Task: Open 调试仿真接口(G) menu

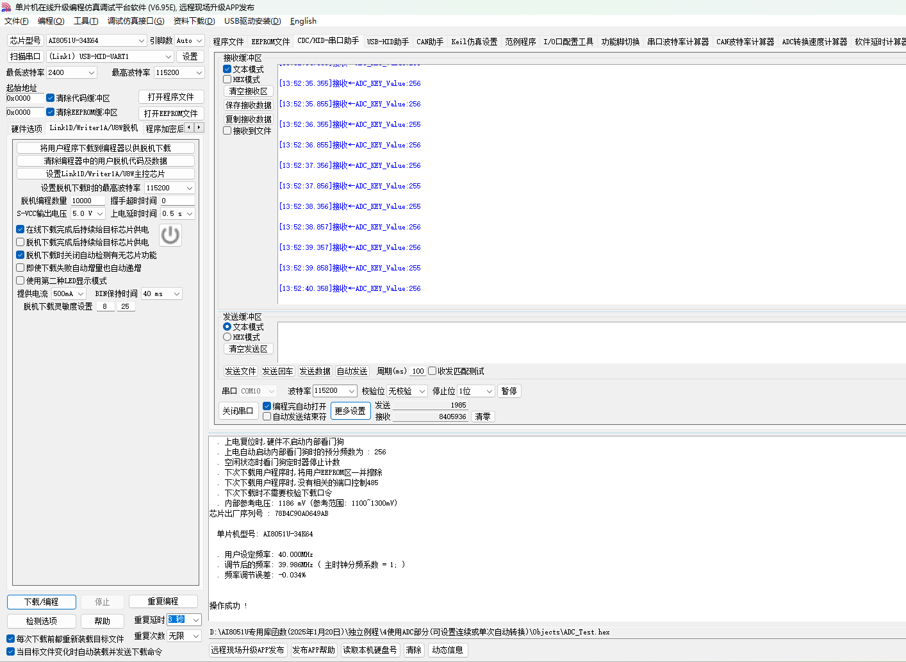Action: click(x=136, y=21)
